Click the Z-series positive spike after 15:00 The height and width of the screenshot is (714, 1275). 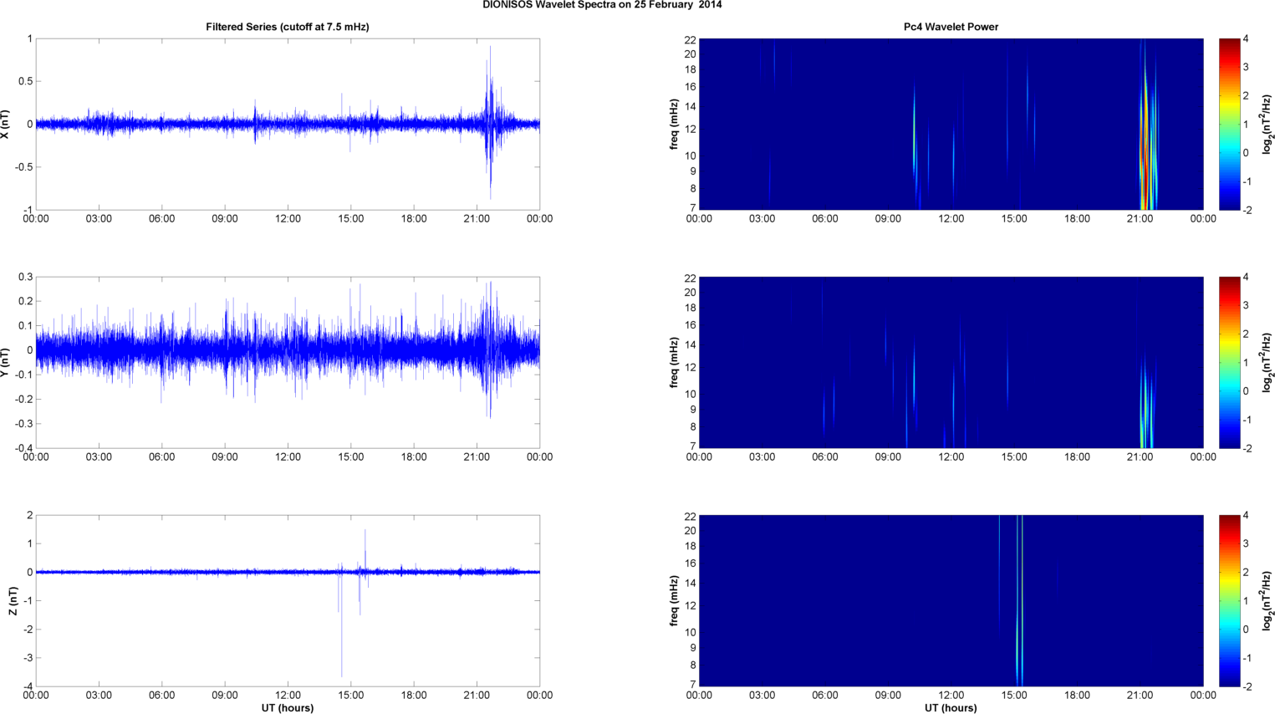tap(365, 550)
